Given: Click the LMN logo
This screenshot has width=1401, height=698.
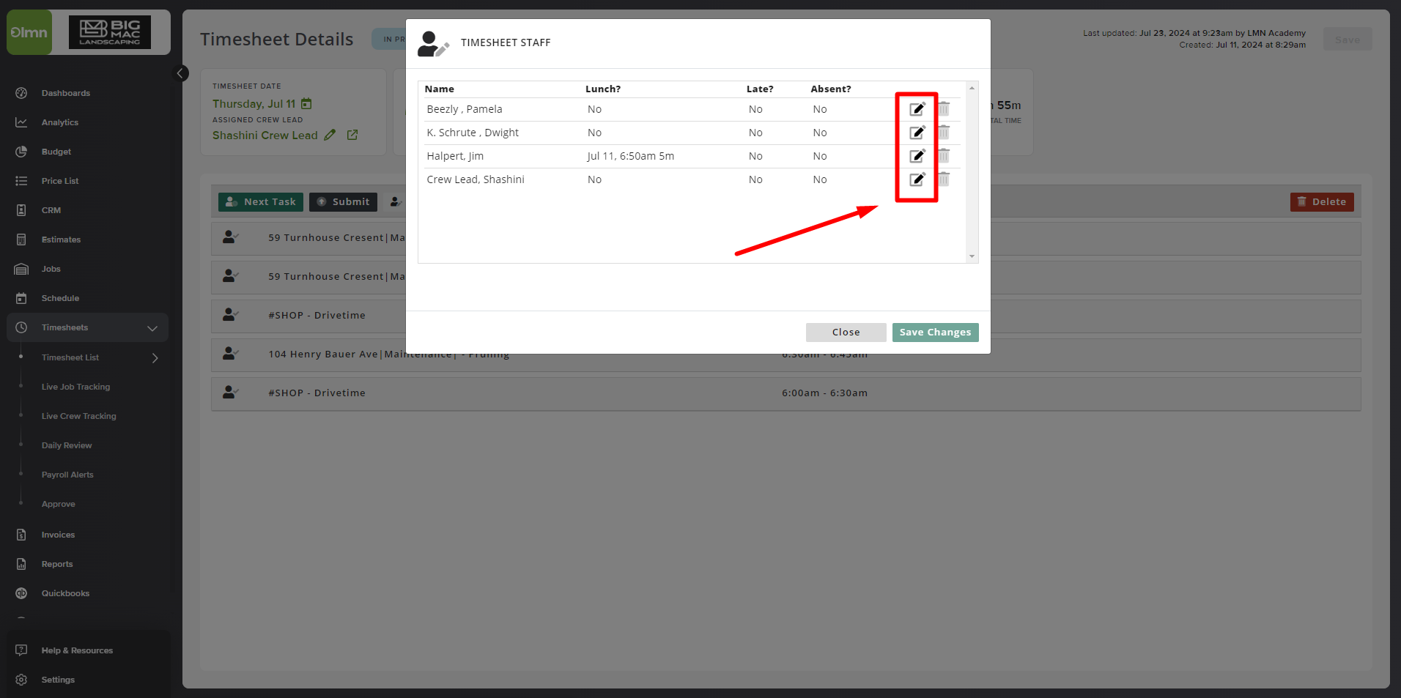Looking at the screenshot, I should [x=29, y=32].
